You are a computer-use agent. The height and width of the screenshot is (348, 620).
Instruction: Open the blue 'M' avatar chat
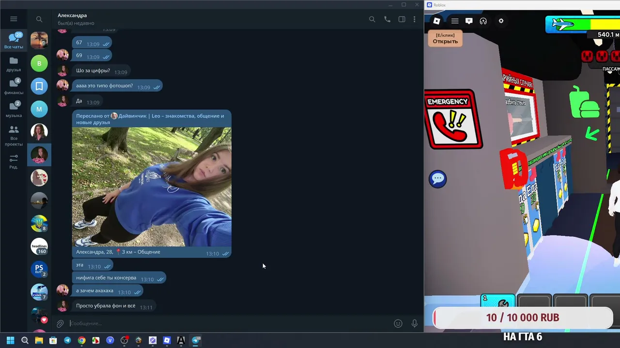(x=39, y=109)
